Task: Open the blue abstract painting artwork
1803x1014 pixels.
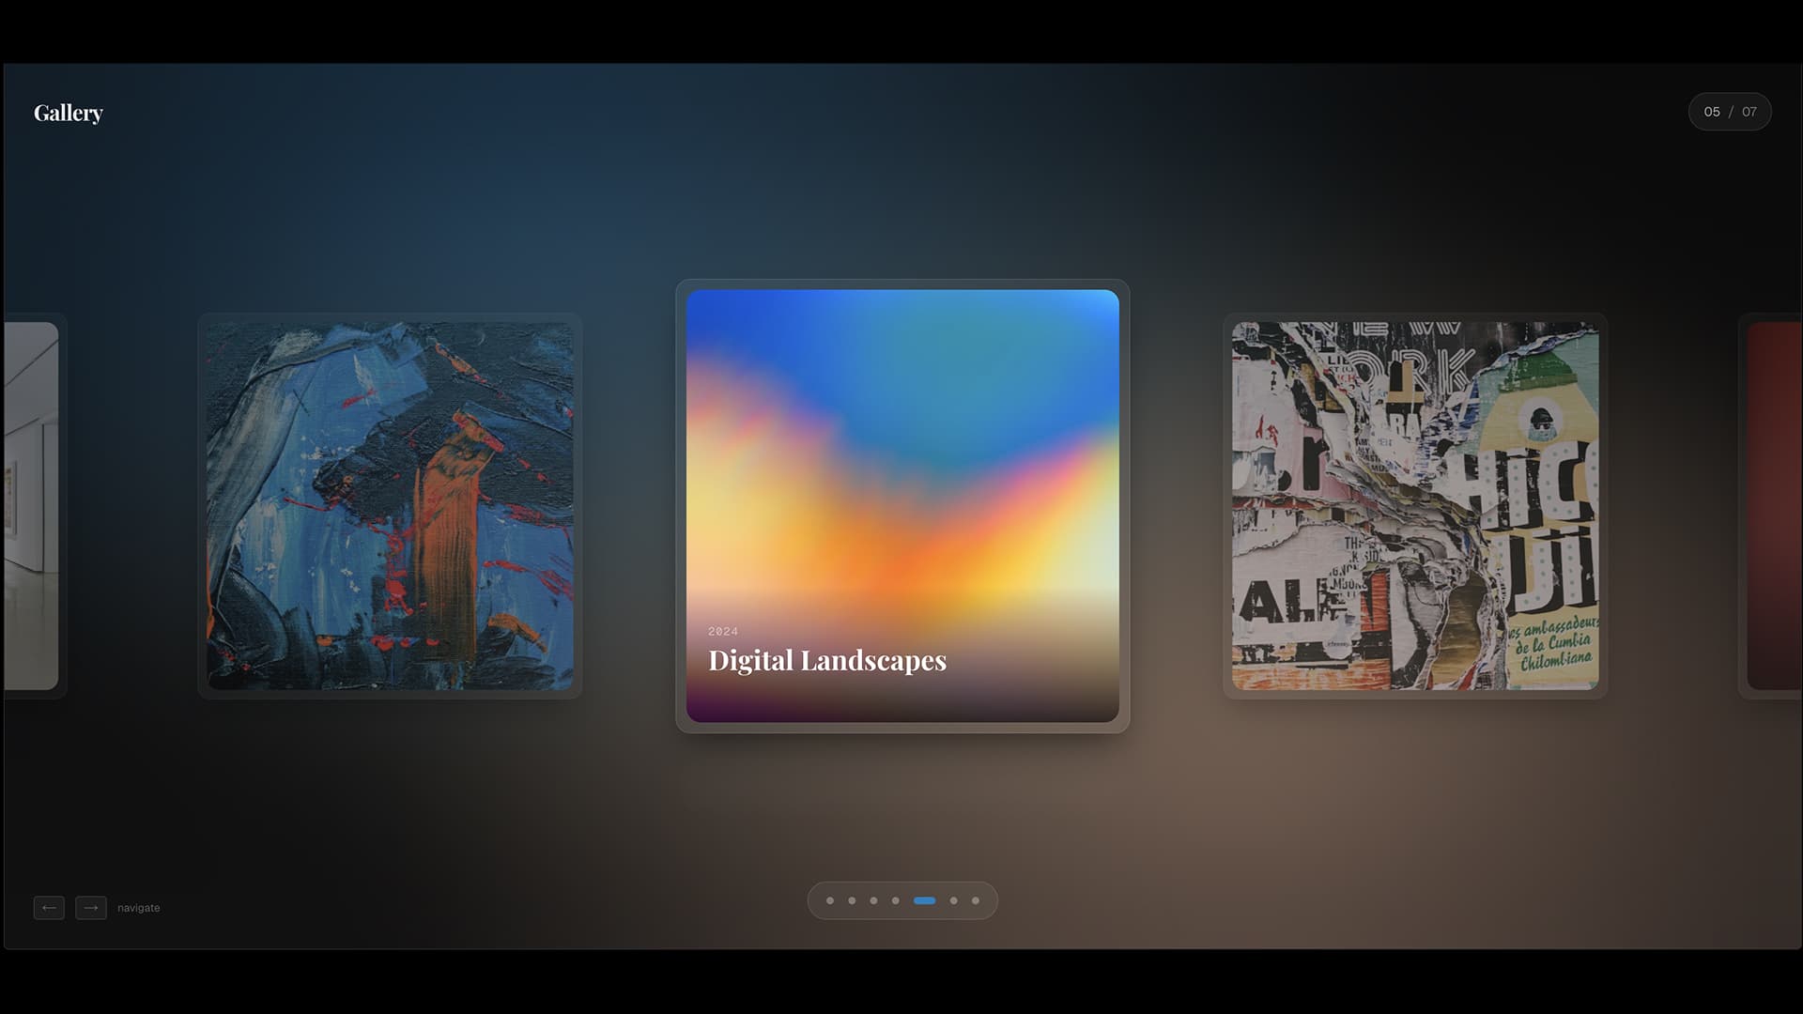Action: point(389,507)
